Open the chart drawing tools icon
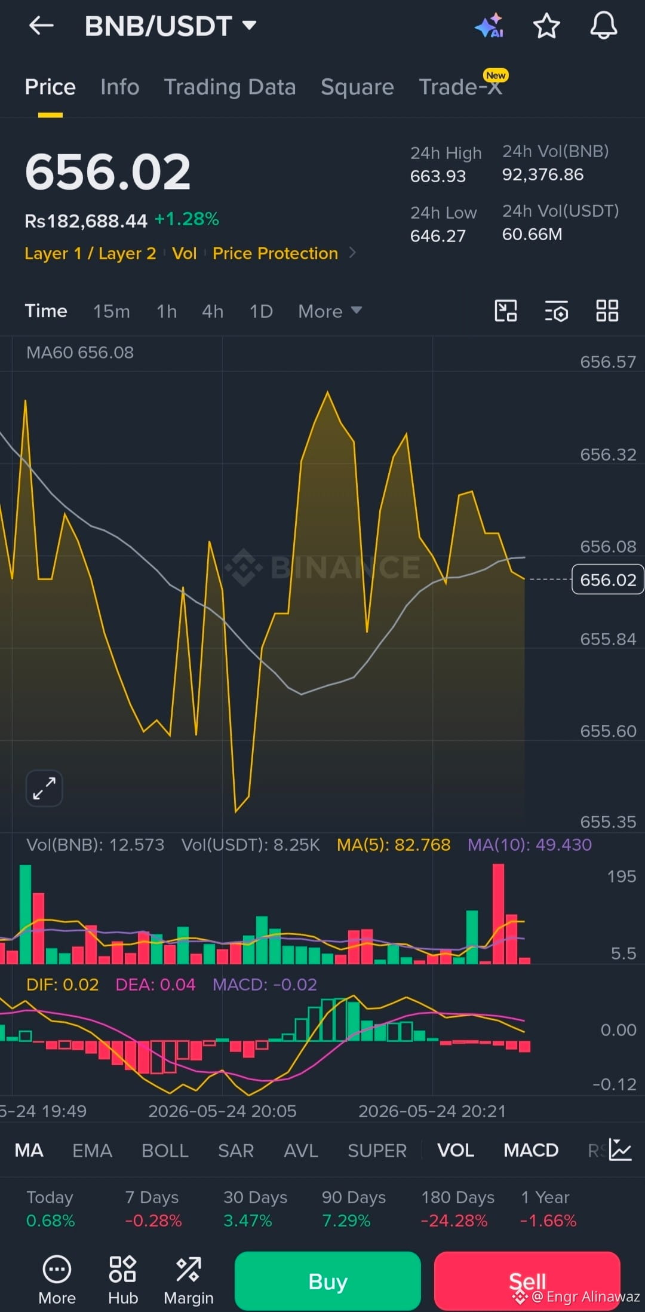The height and width of the screenshot is (1312, 645). tap(506, 311)
